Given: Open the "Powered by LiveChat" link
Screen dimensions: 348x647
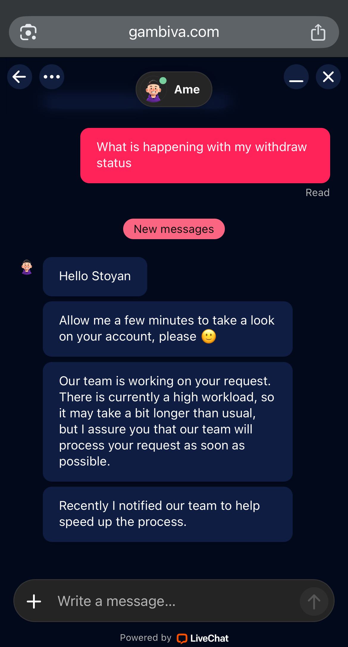Looking at the screenshot, I should point(174,638).
